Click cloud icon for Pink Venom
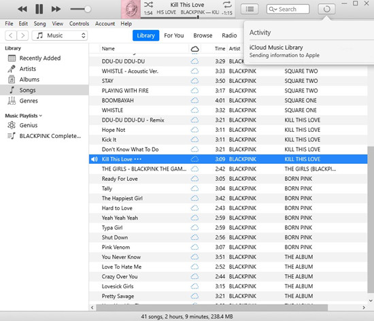The height and width of the screenshot is (321, 374). point(194,248)
